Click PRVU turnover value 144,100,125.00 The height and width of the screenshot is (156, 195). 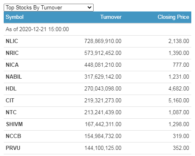coord(103,148)
